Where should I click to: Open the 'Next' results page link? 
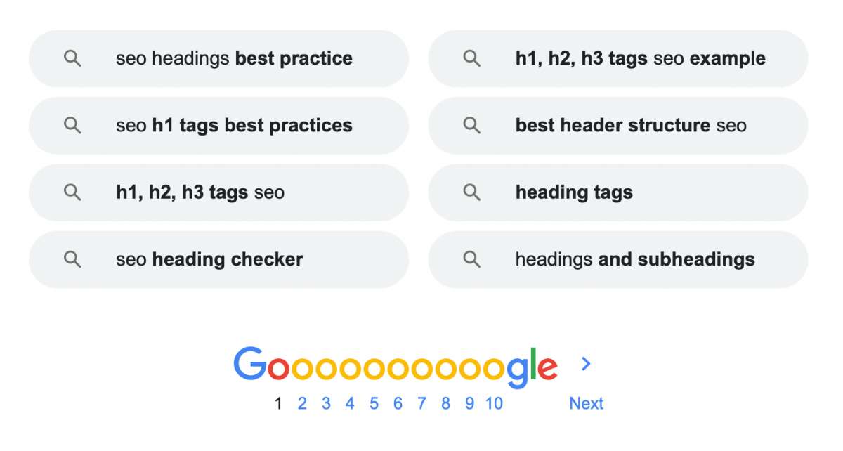[x=587, y=403]
